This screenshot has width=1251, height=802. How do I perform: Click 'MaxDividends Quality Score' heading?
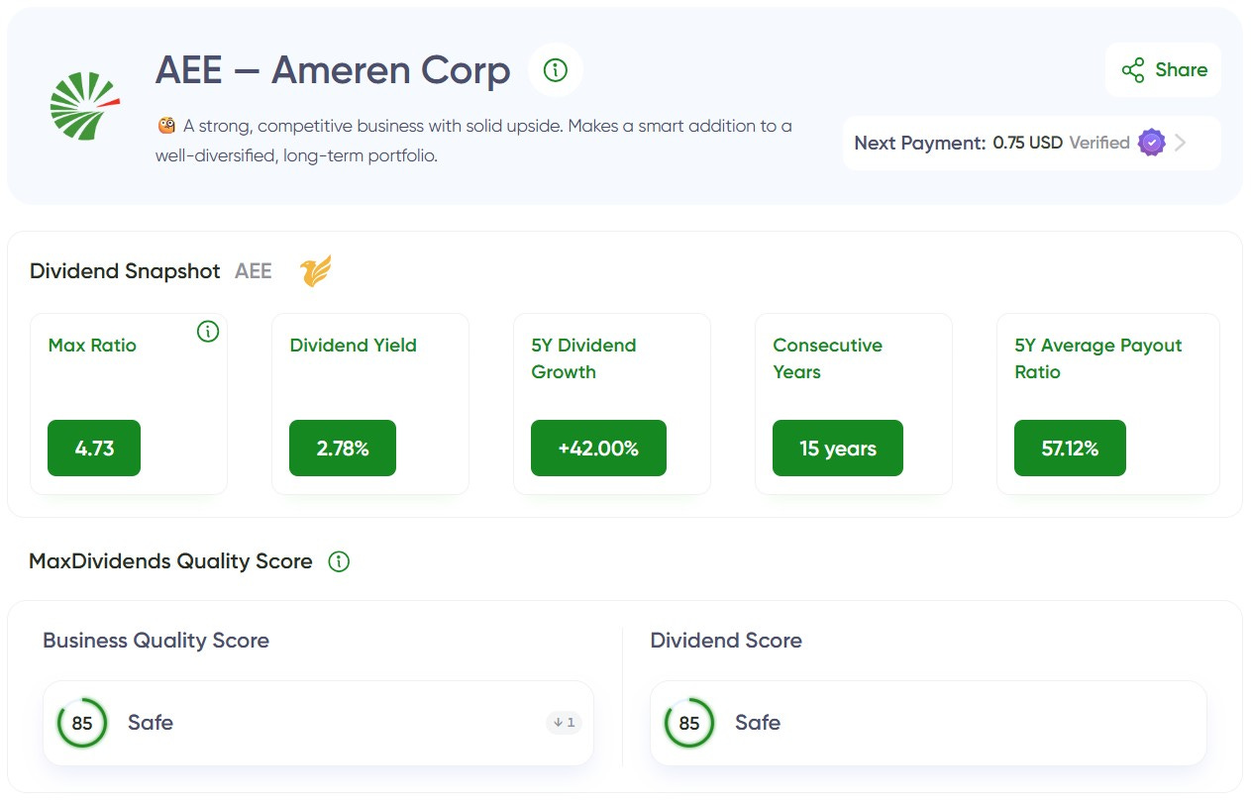(170, 561)
